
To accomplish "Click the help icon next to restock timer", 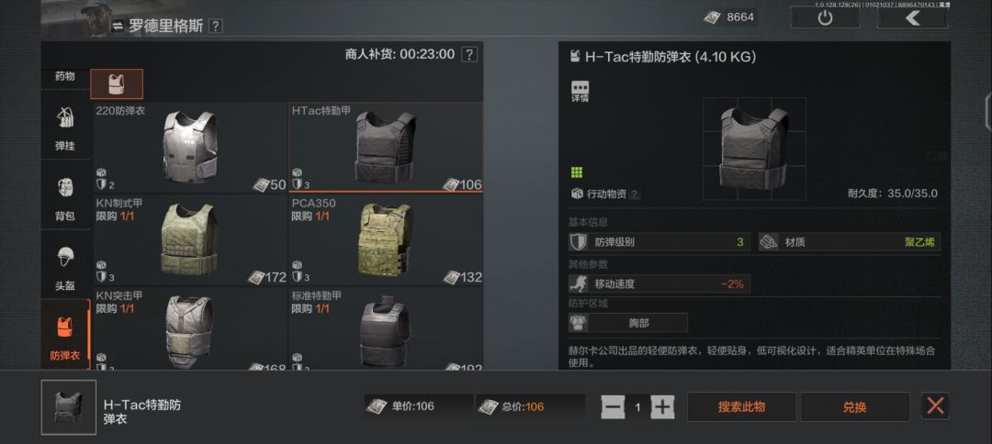I will pyautogui.click(x=468, y=54).
